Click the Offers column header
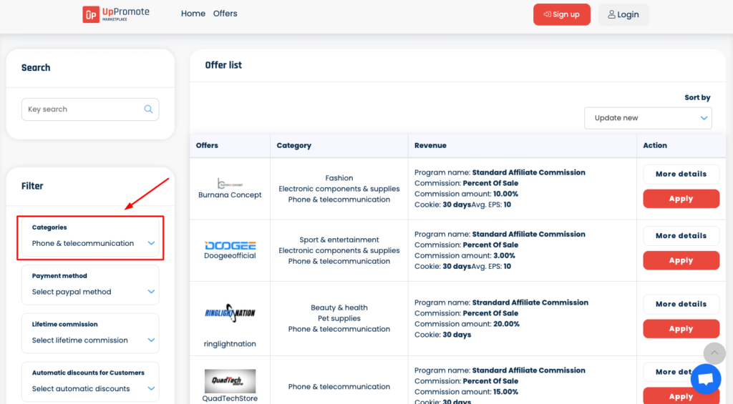This screenshot has height=404, width=733. pos(207,146)
